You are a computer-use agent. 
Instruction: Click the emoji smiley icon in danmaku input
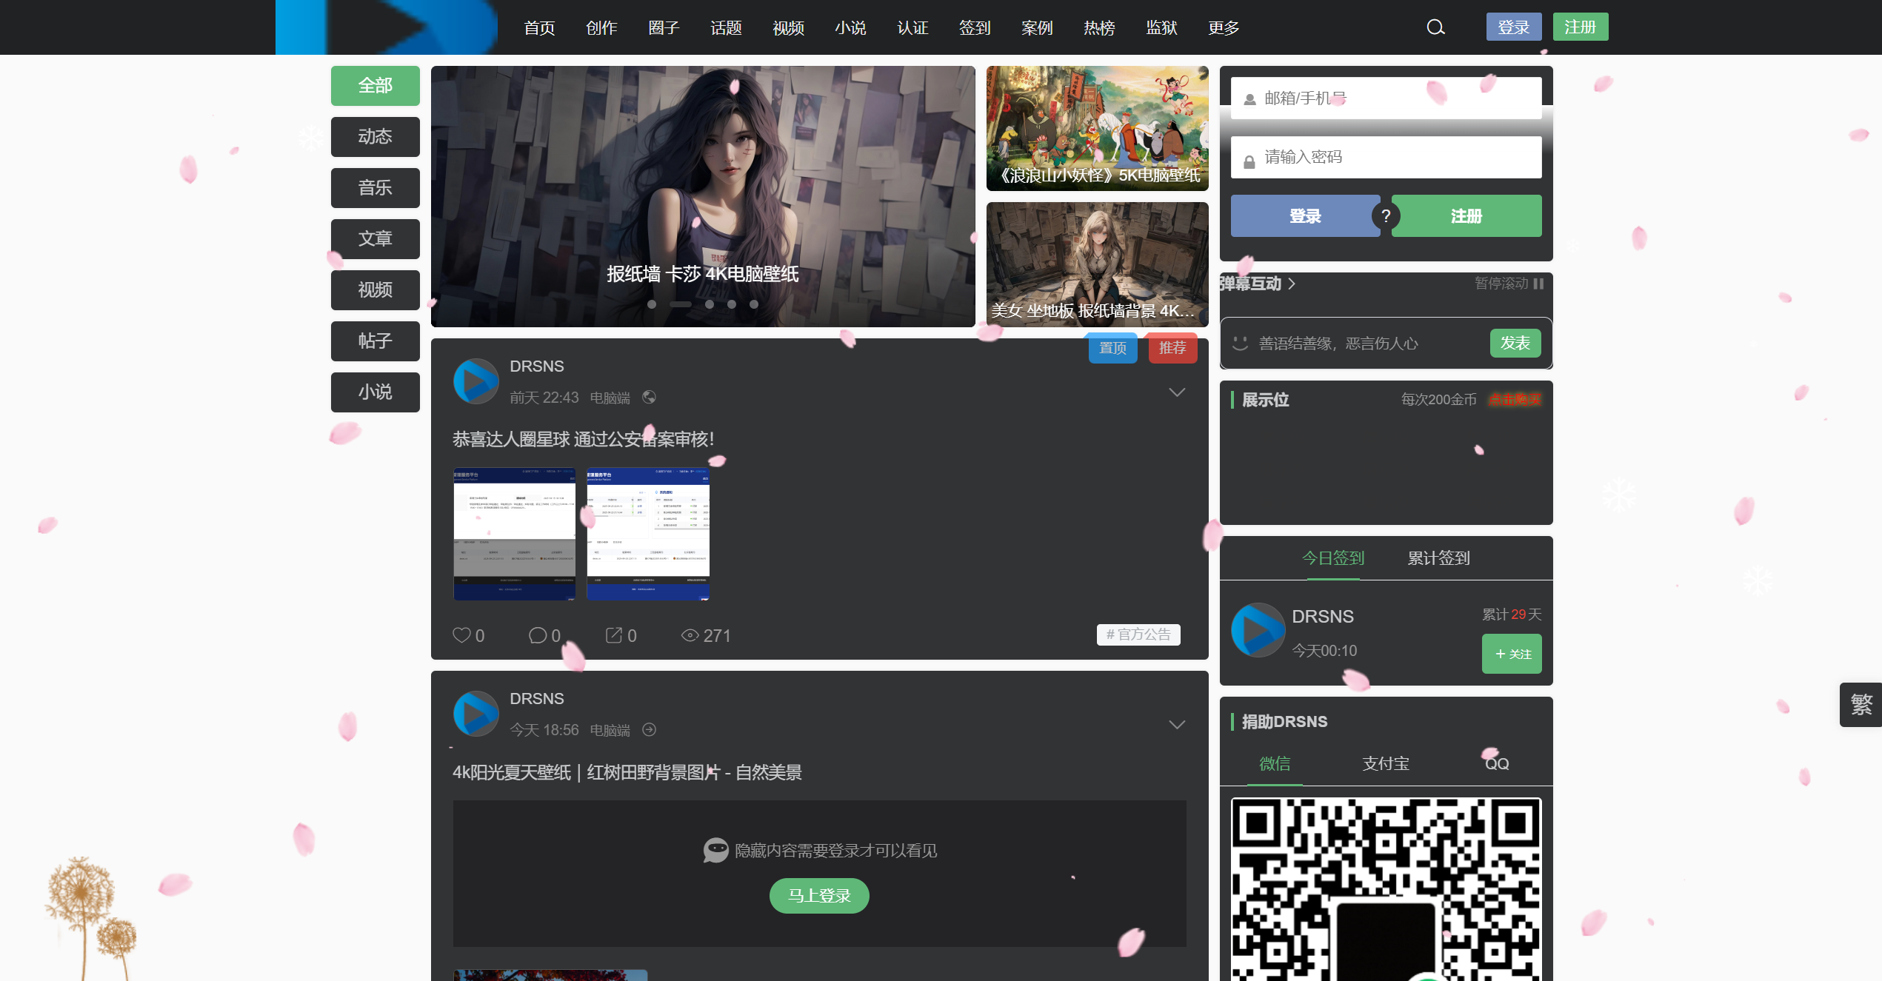pyautogui.click(x=1240, y=344)
